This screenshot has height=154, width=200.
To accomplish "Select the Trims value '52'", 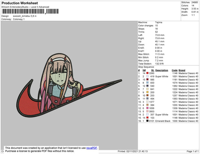I will click(156, 32).
